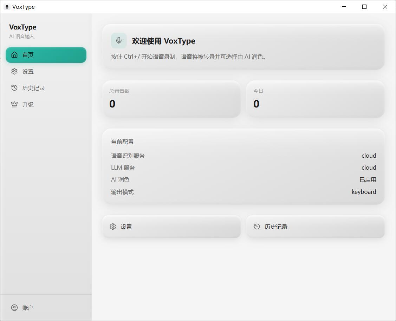396x321 pixels.
Task: Click the 总录音数 statistics card
Action: (172, 99)
